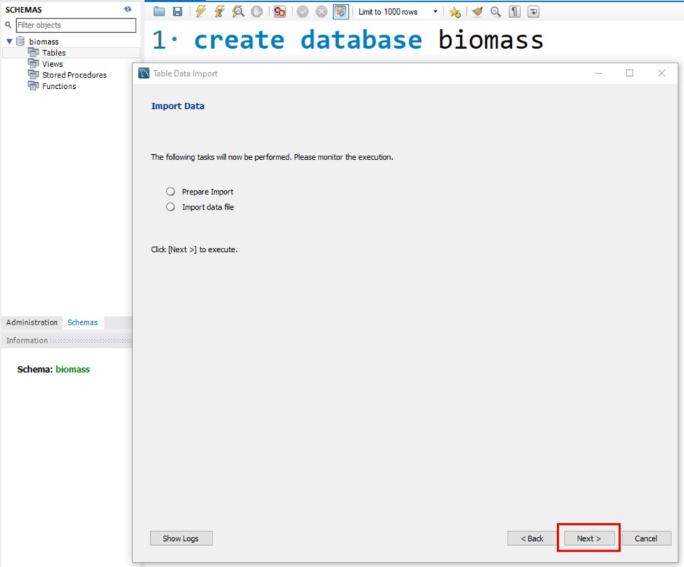Select the Prepare Import radio button

(x=170, y=192)
